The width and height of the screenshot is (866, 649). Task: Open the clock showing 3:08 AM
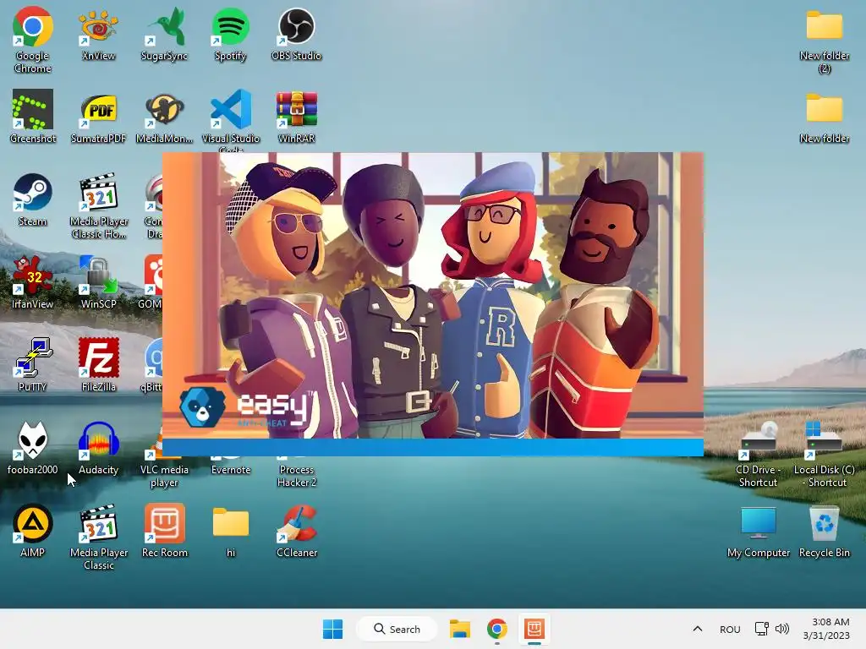tap(826, 629)
